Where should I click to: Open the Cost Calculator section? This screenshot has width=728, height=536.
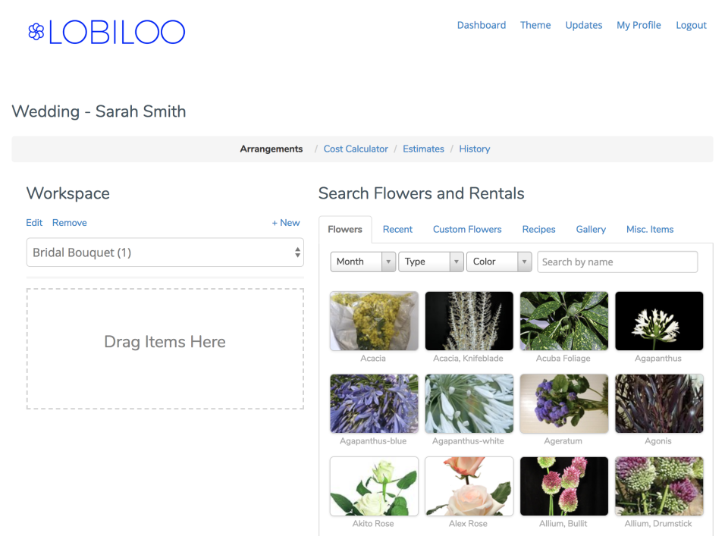(356, 149)
